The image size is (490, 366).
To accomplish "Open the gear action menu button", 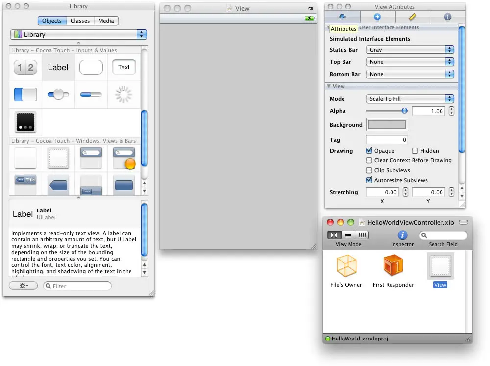I will [x=23, y=286].
